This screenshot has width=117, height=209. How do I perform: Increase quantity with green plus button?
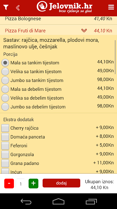coord(33,184)
